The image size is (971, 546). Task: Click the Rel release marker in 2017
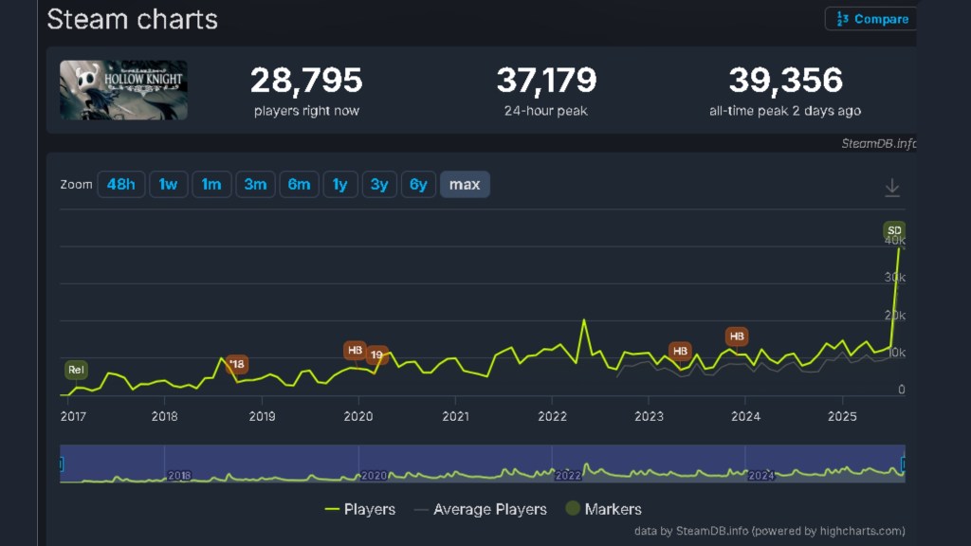tap(76, 369)
